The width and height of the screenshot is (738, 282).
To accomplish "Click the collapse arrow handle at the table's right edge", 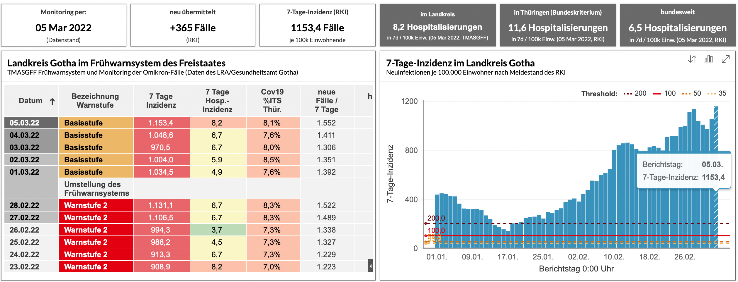I will (370, 266).
